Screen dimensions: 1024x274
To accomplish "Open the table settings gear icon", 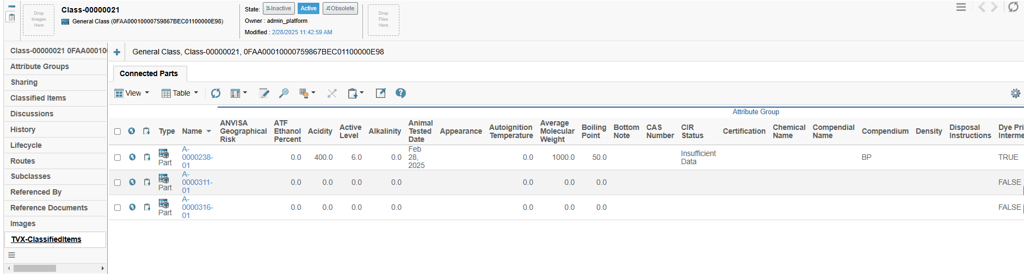I will [1015, 94].
